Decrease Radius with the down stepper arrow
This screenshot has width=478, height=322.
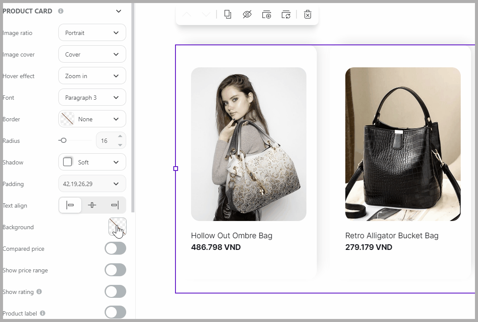point(120,145)
